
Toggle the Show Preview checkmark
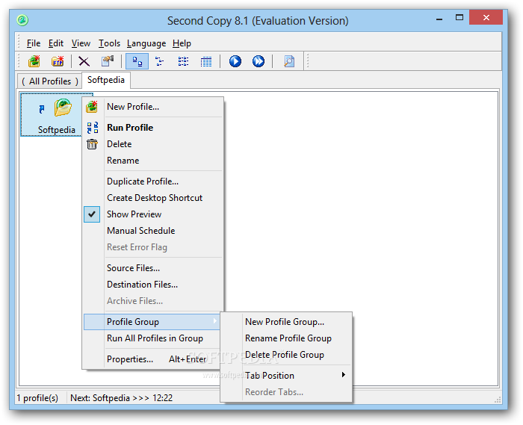[92, 214]
